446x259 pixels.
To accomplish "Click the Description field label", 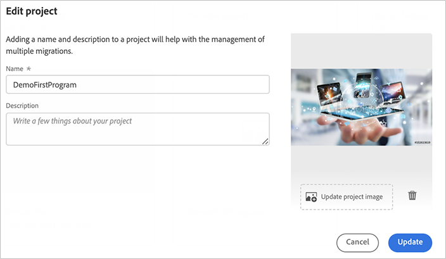I will [22, 106].
